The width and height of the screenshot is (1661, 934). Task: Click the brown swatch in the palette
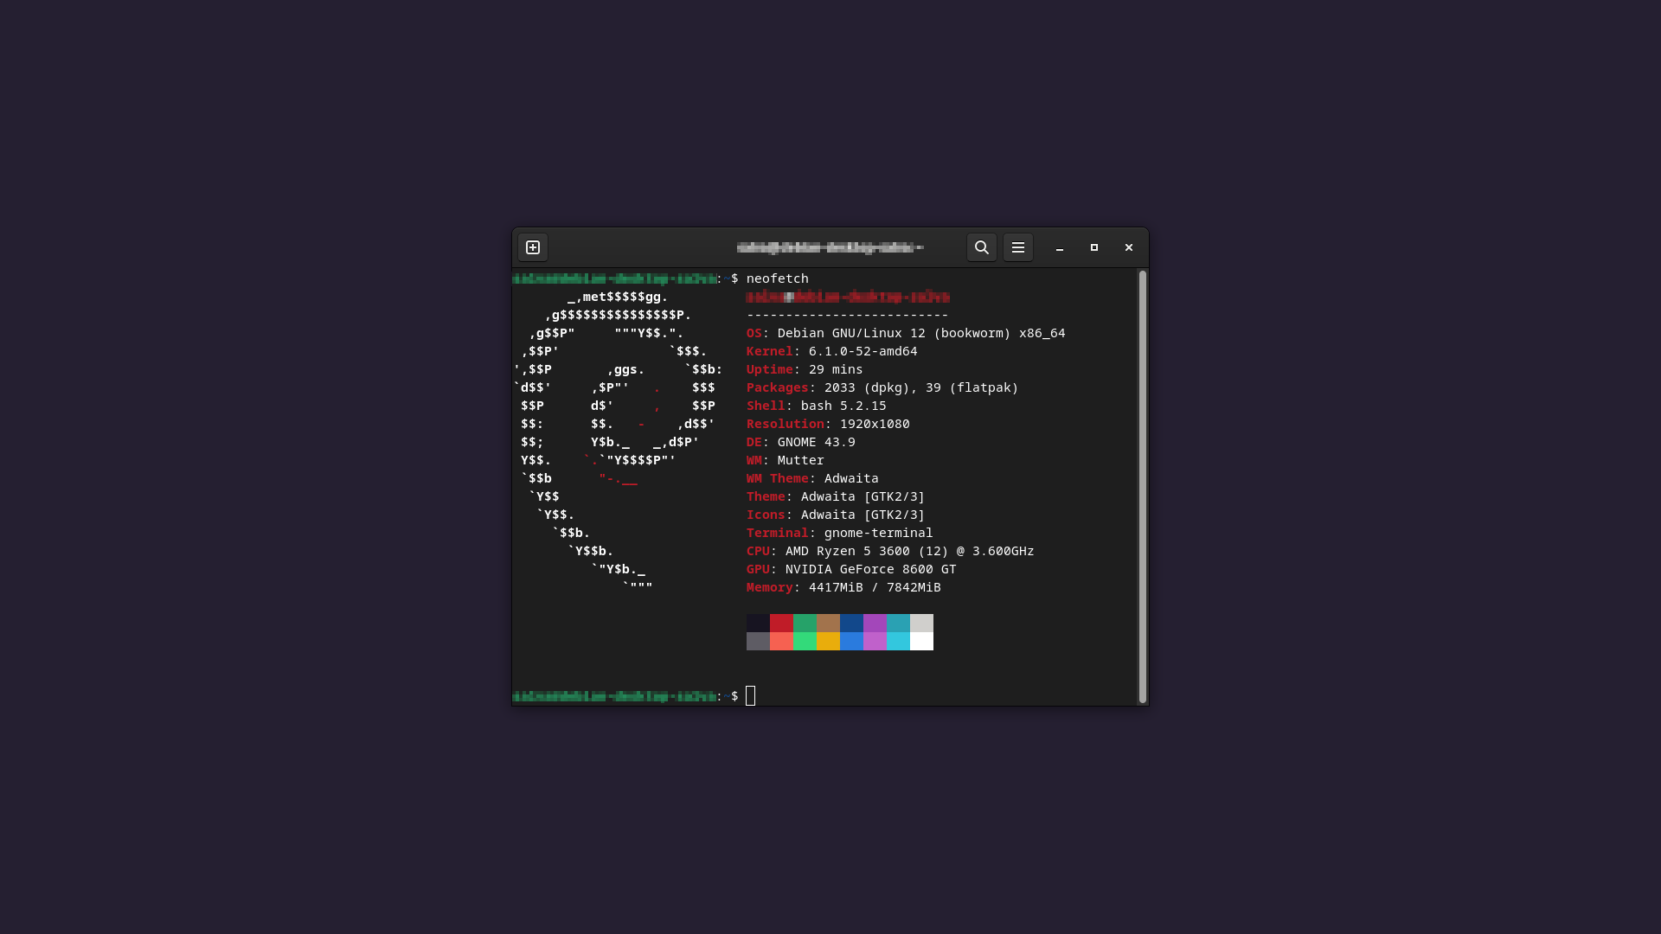pyautogui.click(x=828, y=624)
